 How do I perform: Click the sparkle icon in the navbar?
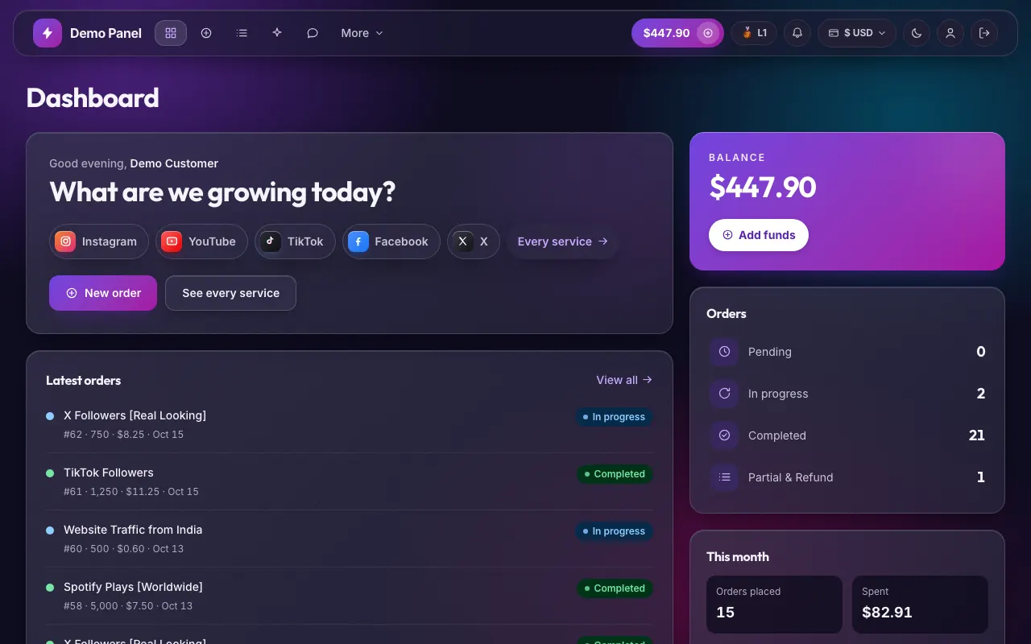277,33
